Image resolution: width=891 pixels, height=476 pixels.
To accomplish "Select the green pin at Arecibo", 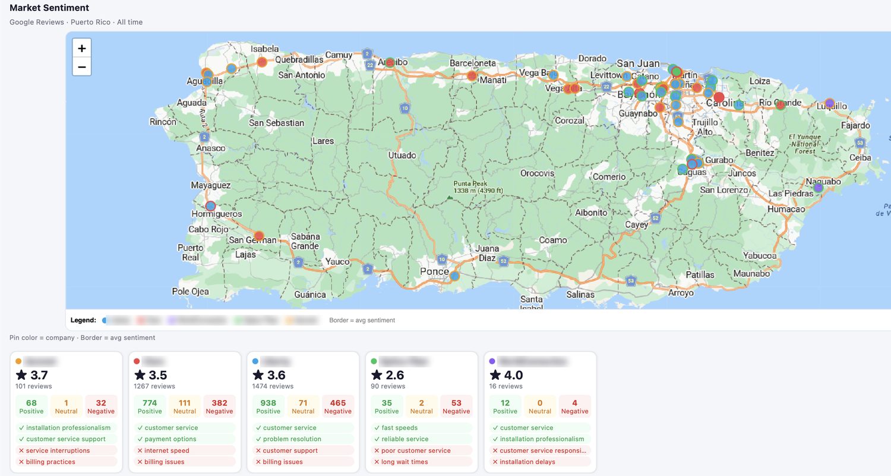I will (390, 62).
